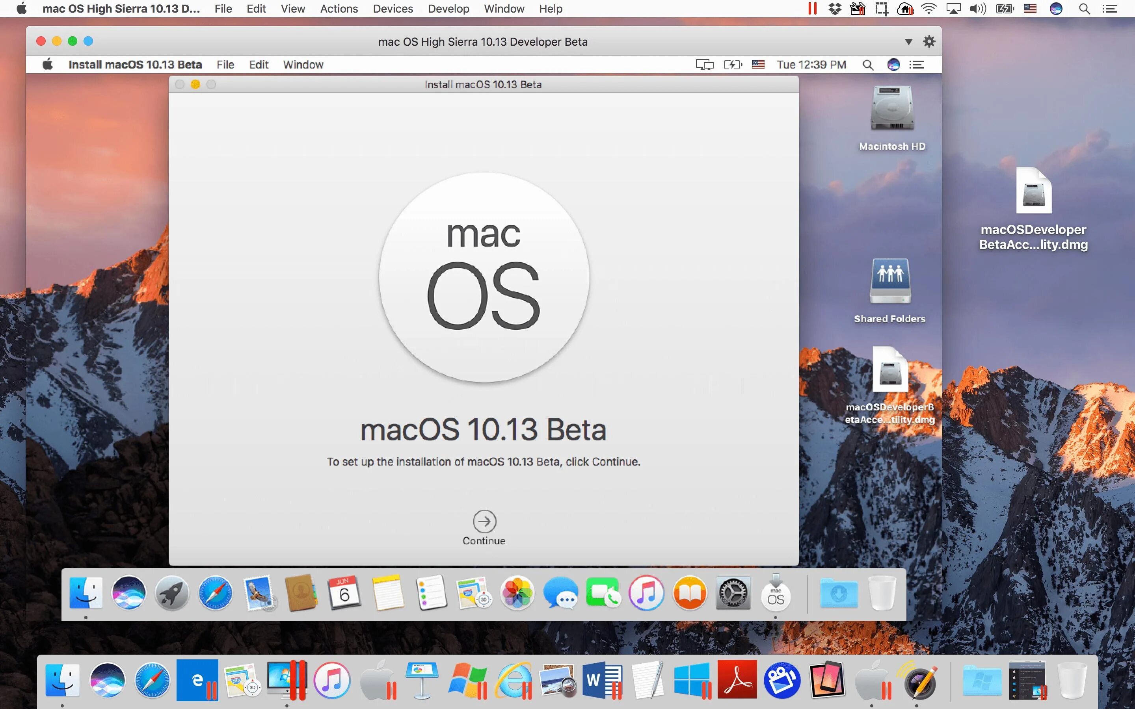Open the Devices menu in host menu bar
1135x709 pixels.
point(393,8)
